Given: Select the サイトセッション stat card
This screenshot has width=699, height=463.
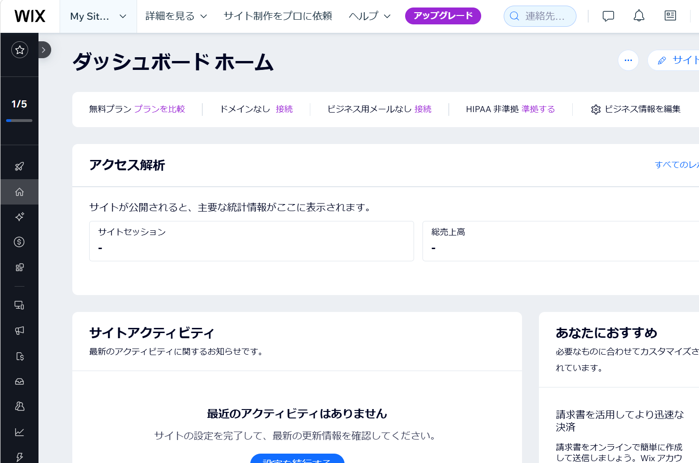Looking at the screenshot, I should 252,241.
